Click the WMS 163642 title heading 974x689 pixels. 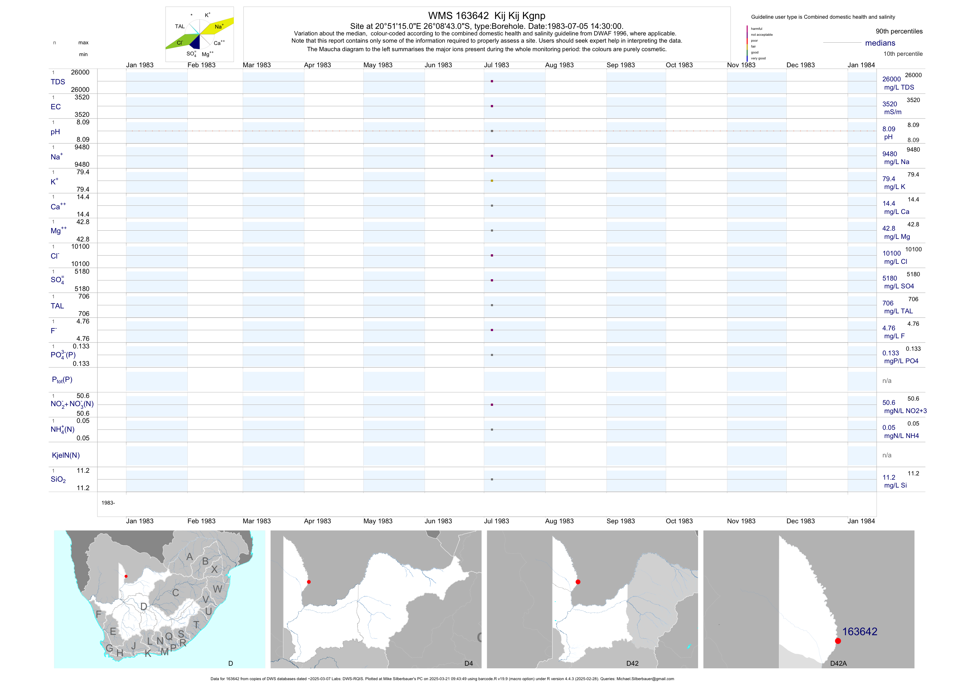487,16
